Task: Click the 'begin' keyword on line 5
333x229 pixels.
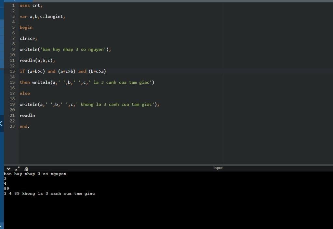Action: tap(26, 27)
